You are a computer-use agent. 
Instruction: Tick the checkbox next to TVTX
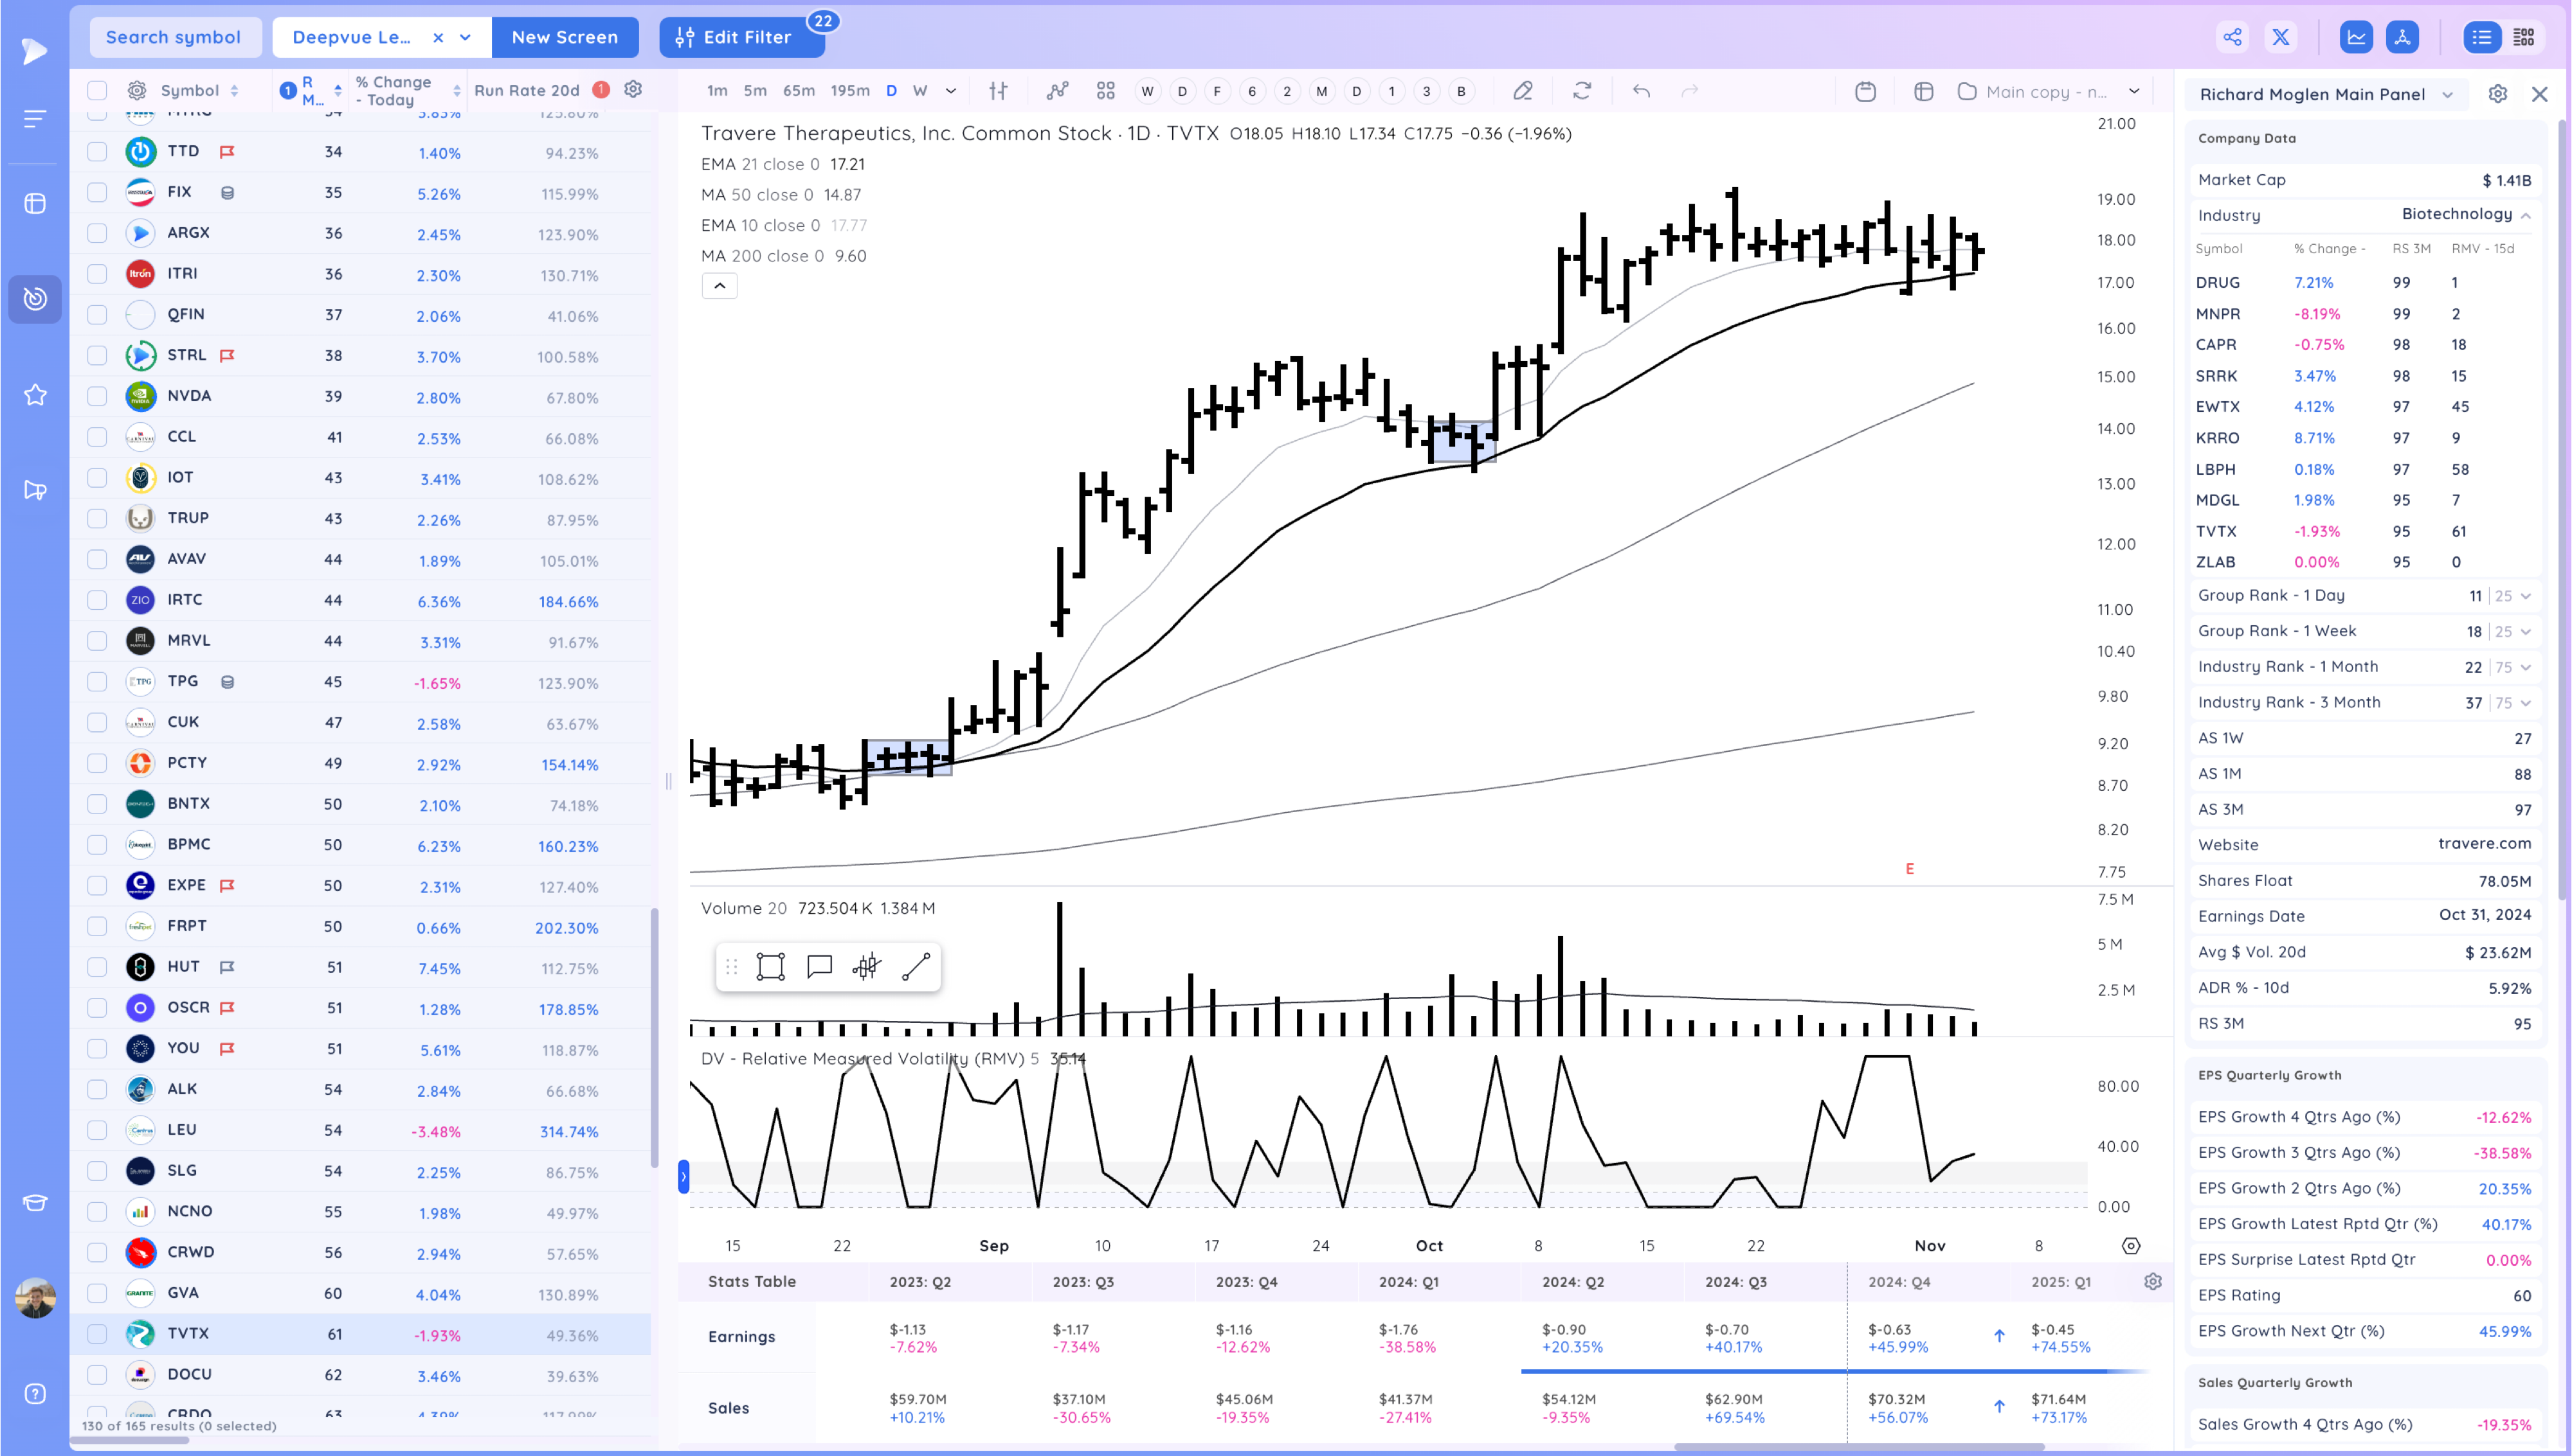point(97,1333)
